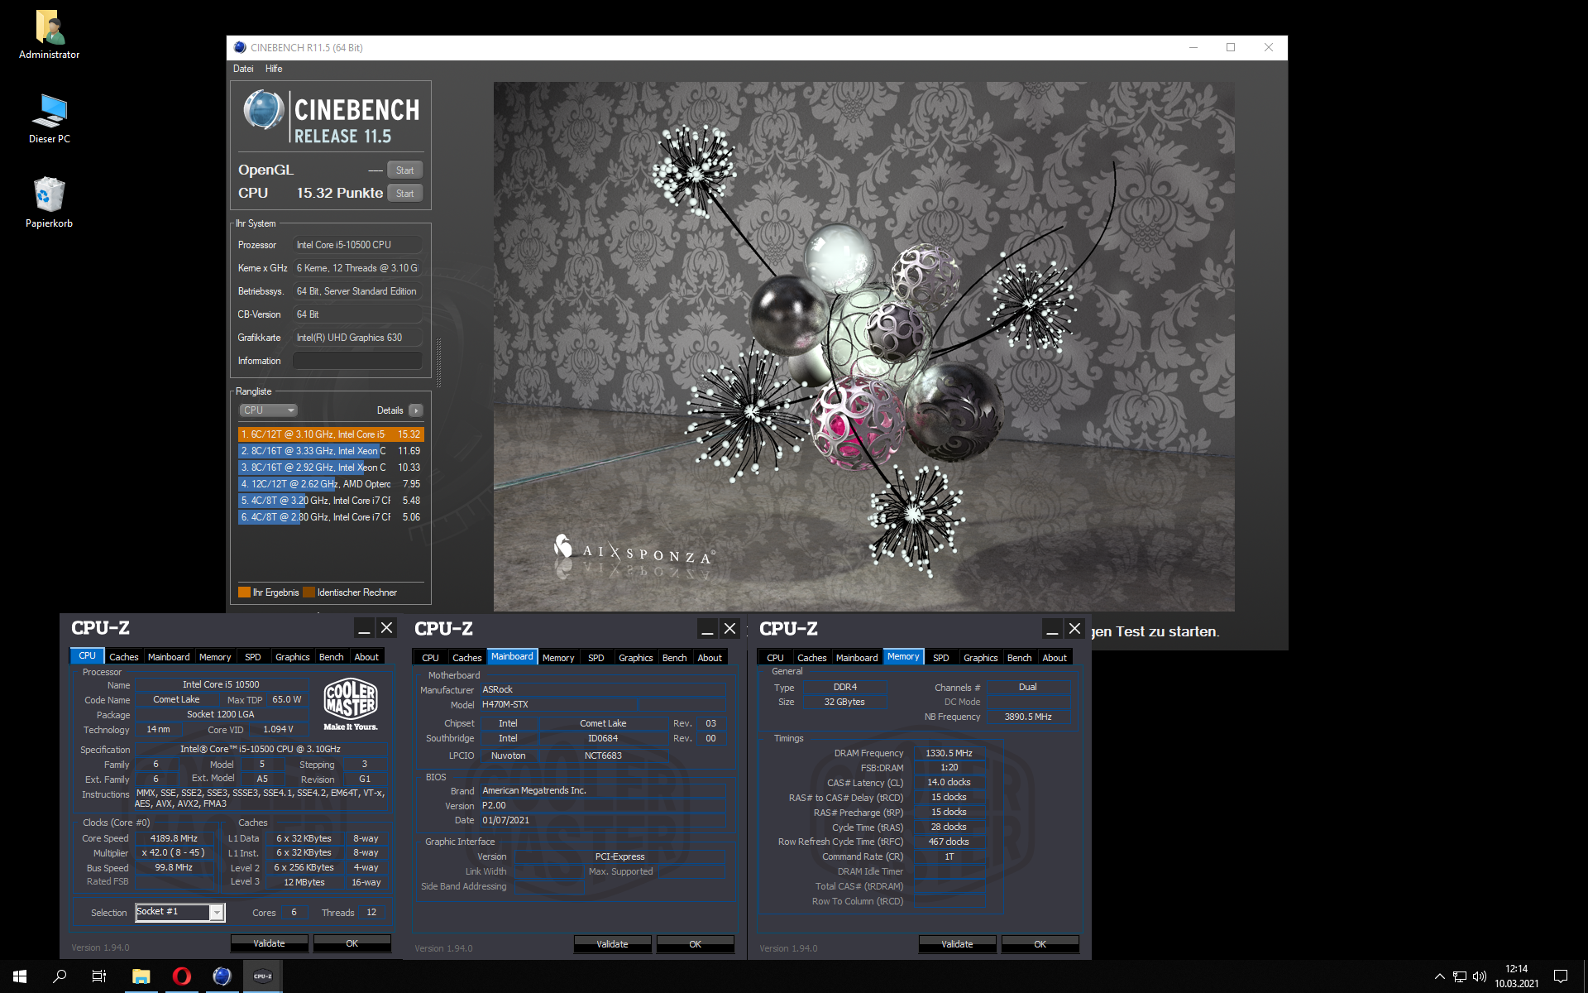The image size is (1588, 993).
Task: Open volume control tray icon
Action: [1480, 976]
